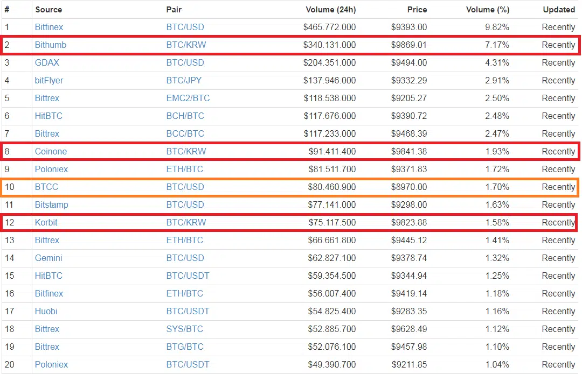Open the Coinone source link
Viewport: 582px width, 374px height.
[51, 151]
